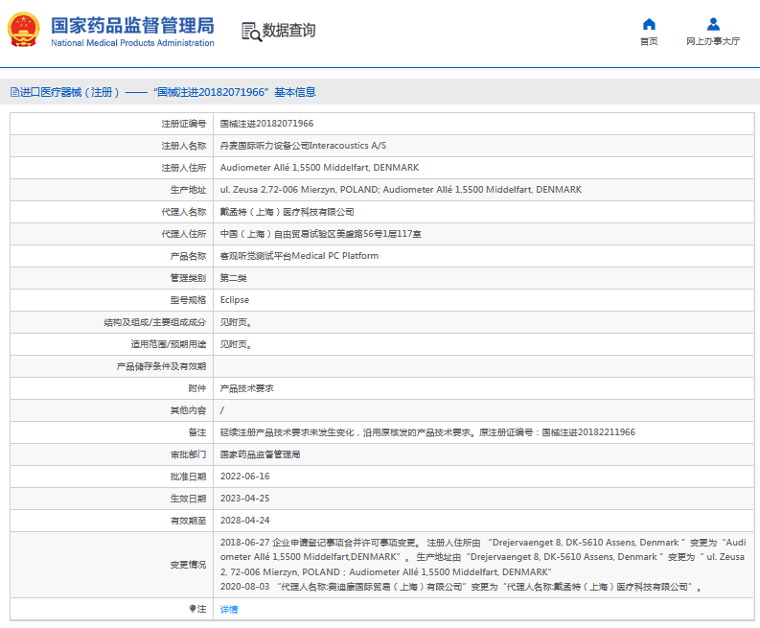Screen dimensions: 760x628
Task: Click 见附页 in 适用范围 row
Action: [236, 344]
